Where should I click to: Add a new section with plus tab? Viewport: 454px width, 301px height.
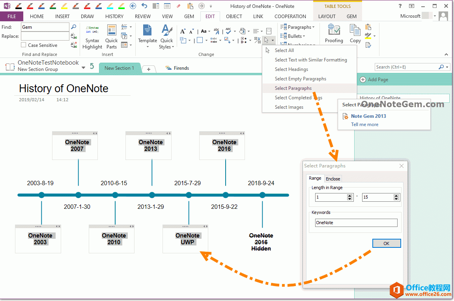149,69
